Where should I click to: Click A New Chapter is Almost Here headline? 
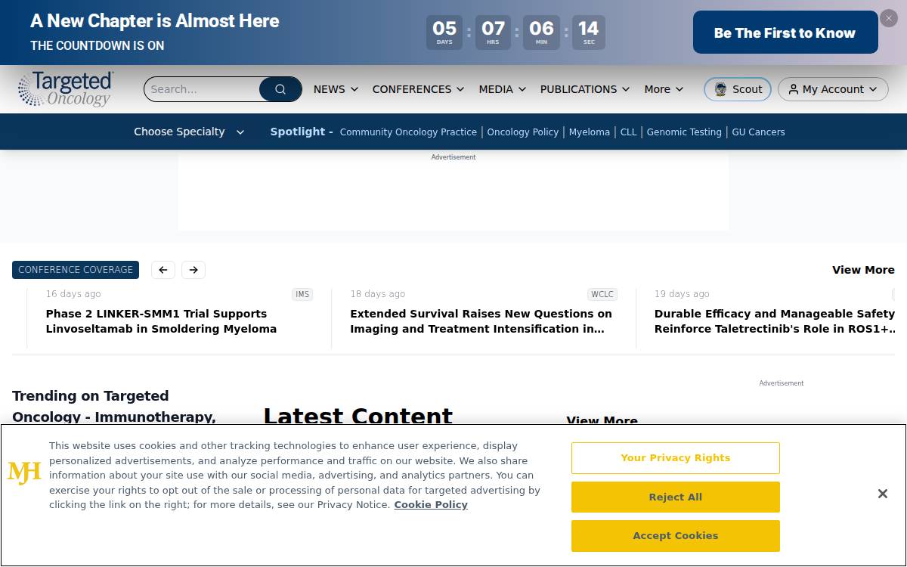tap(155, 21)
